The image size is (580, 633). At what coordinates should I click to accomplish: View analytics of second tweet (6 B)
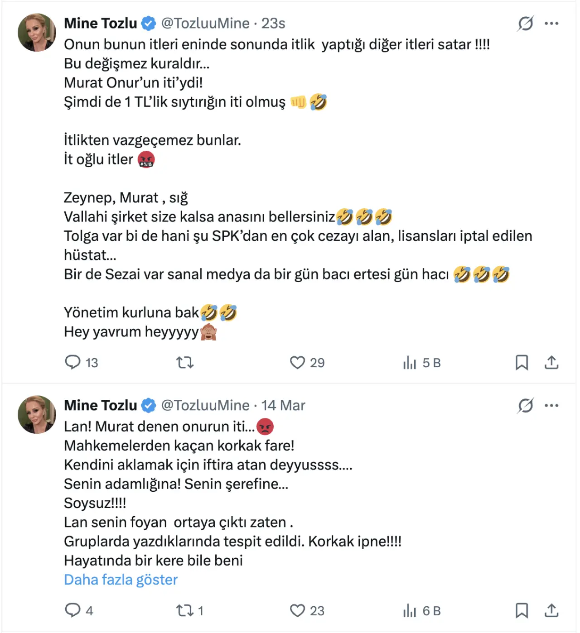(410, 610)
